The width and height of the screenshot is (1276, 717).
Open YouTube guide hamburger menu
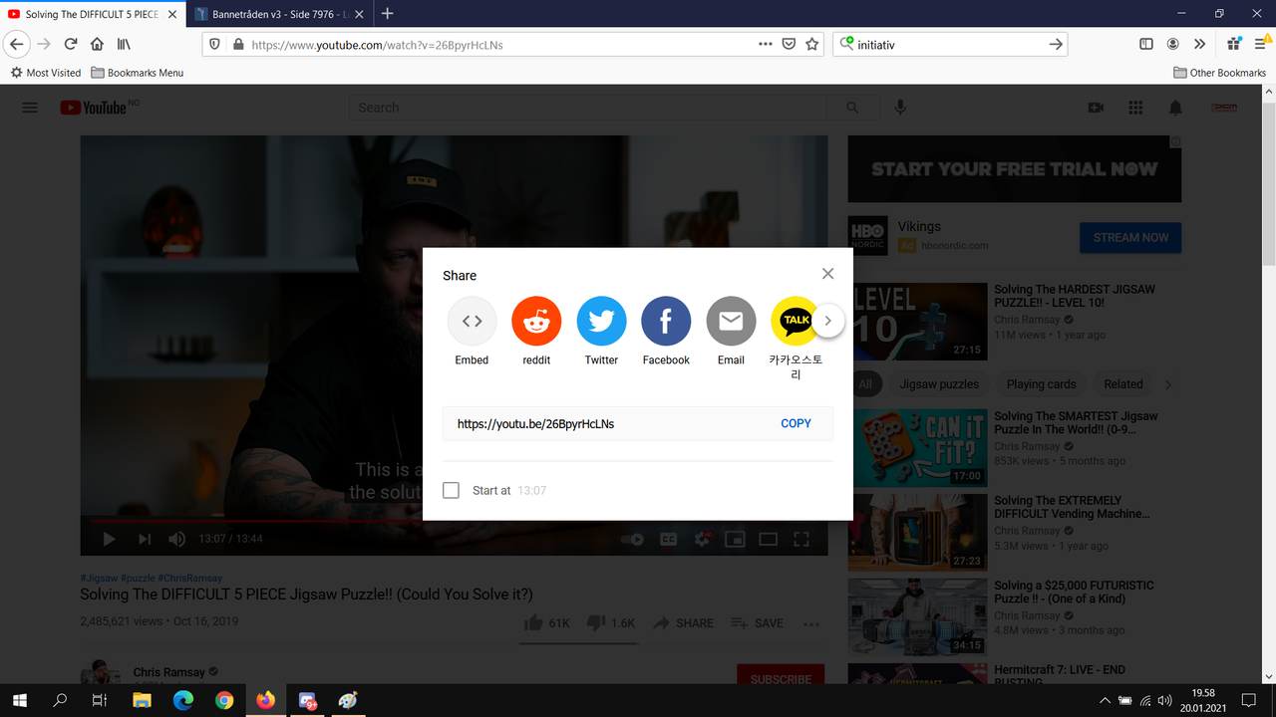pos(30,108)
